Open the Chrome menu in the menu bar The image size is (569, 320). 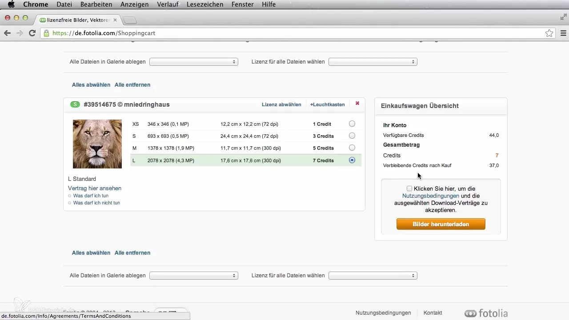[36, 4]
